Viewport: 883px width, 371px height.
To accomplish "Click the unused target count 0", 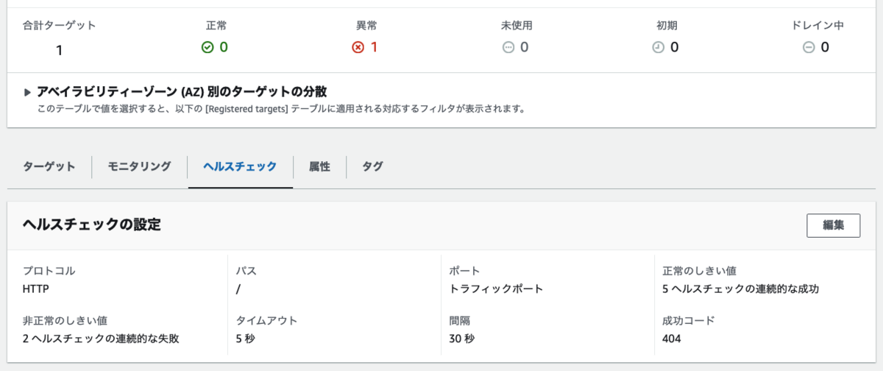I will pyautogui.click(x=525, y=47).
